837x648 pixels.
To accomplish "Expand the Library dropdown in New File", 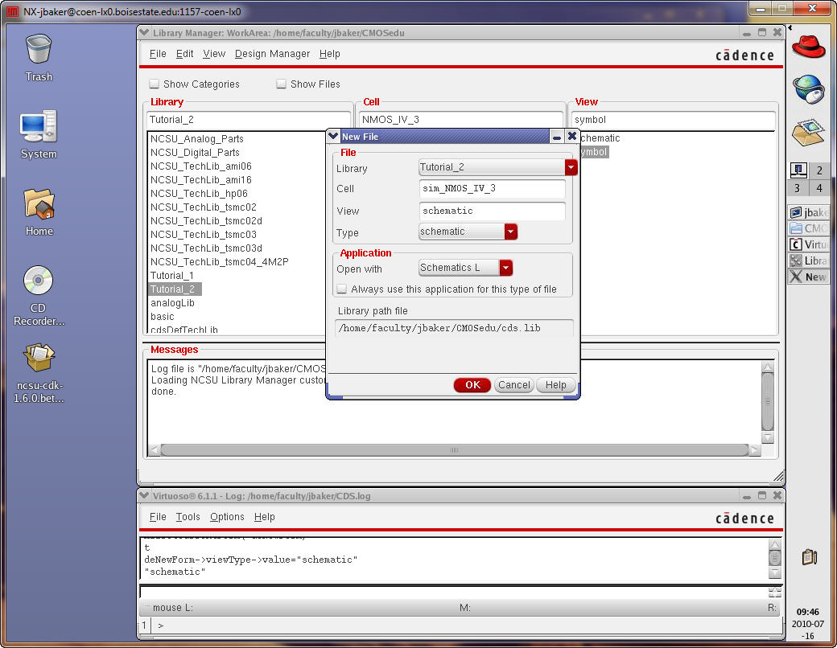I will pyautogui.click(x=571, y=167).
